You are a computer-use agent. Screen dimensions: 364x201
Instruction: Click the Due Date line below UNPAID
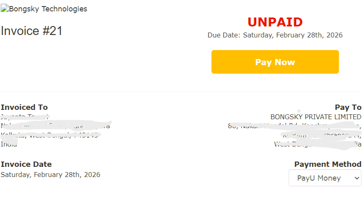coord(275,35)
